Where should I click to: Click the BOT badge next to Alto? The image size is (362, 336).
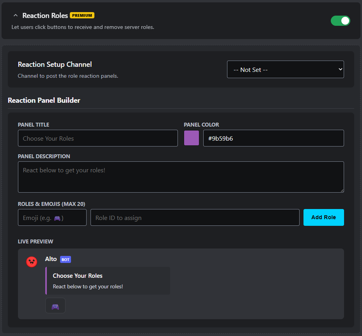tap(66, 259)
